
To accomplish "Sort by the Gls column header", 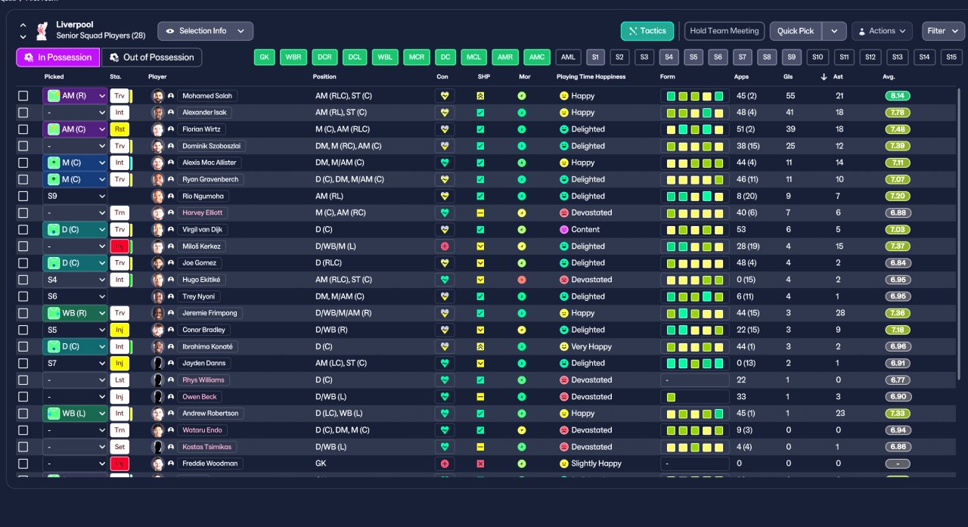I will click(788, 77).
